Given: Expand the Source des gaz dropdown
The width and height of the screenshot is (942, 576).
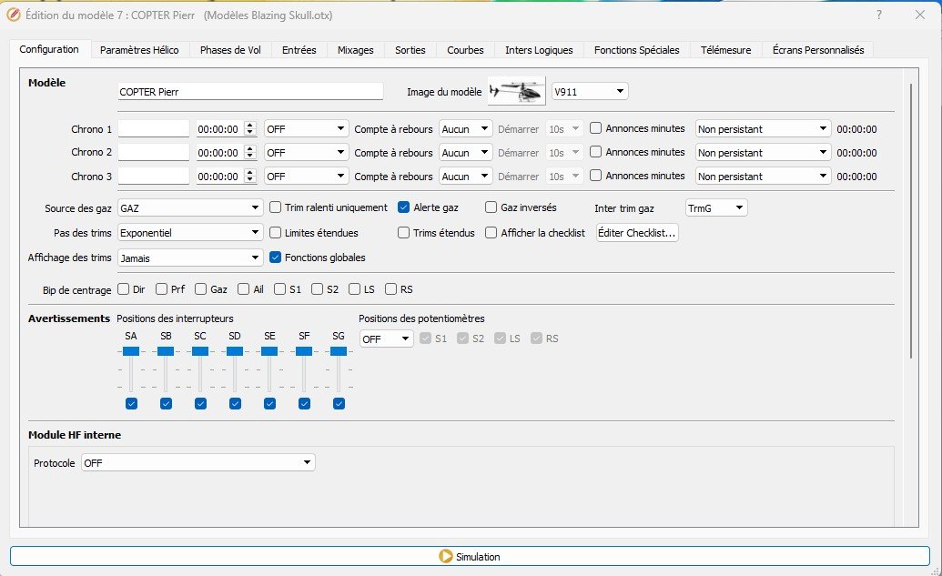Looking at the screenshot, I should coord(190,208).
